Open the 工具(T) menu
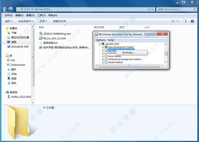This screenshot has height=142, width=199. coord(41,15)
